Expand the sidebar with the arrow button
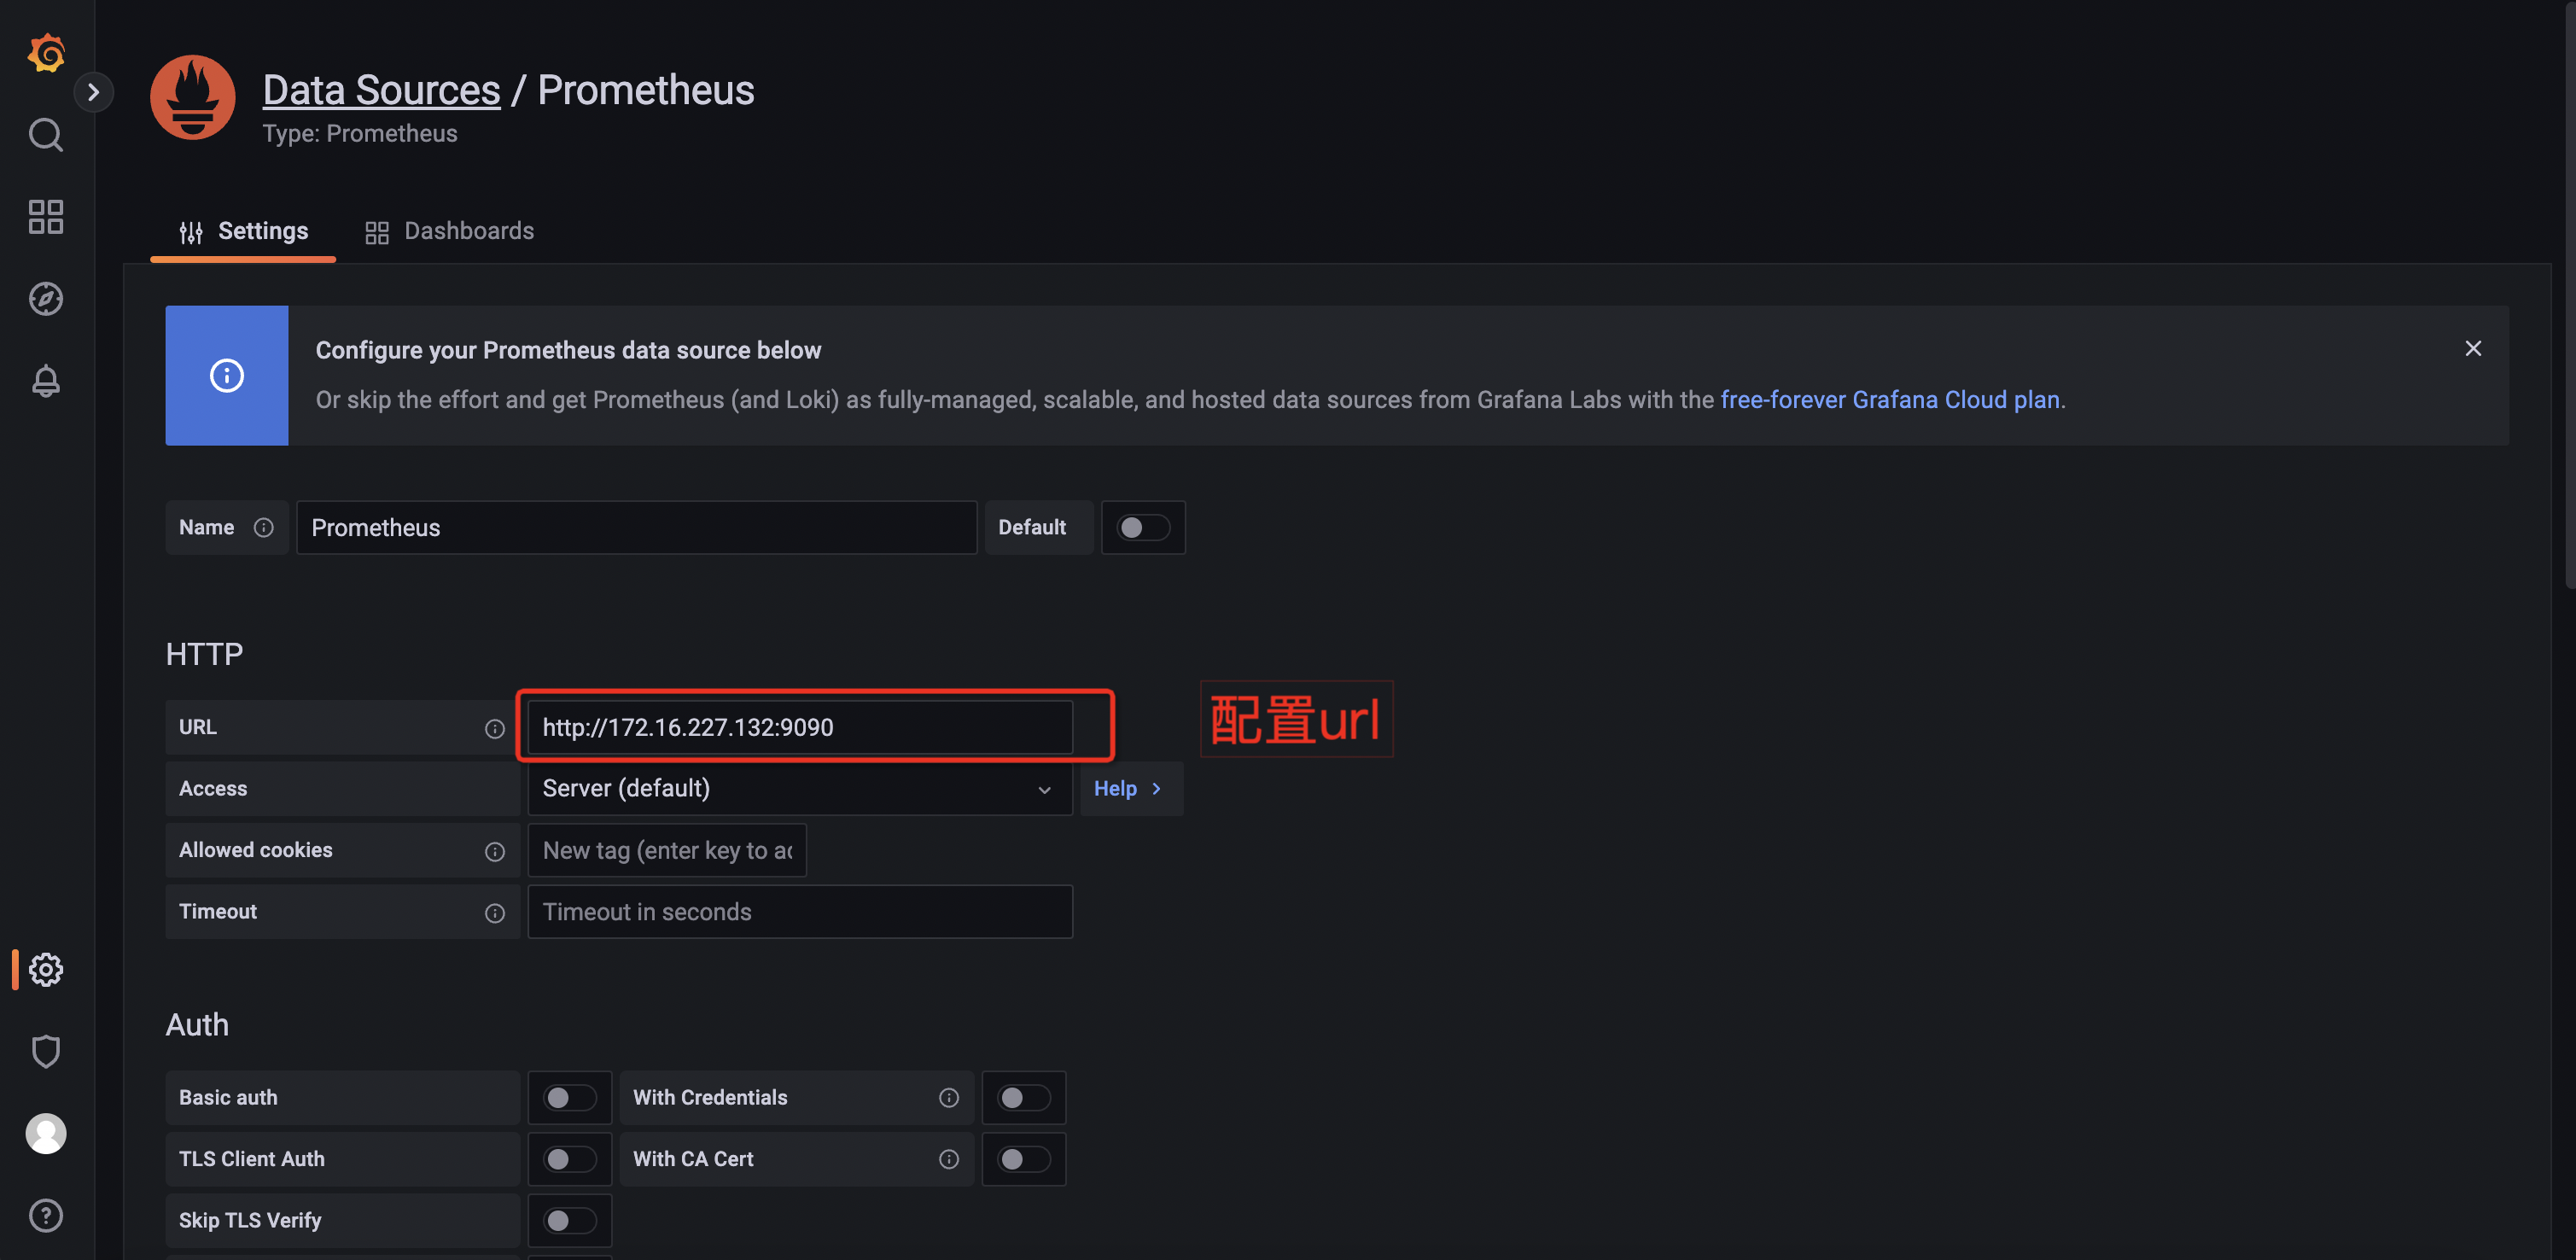2576x1260 pixels. pyautogui.click(x=93, y=92)
